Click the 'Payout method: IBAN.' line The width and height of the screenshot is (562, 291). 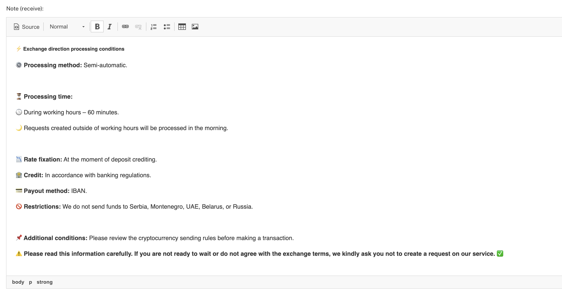coord(55,191)
